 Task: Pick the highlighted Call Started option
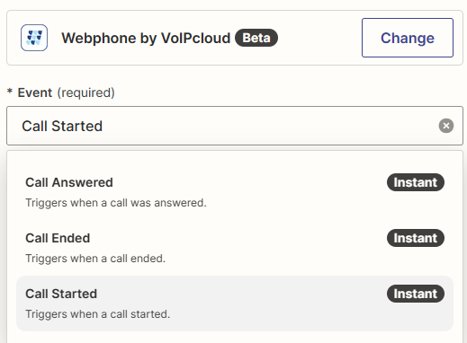coord(235,303)
